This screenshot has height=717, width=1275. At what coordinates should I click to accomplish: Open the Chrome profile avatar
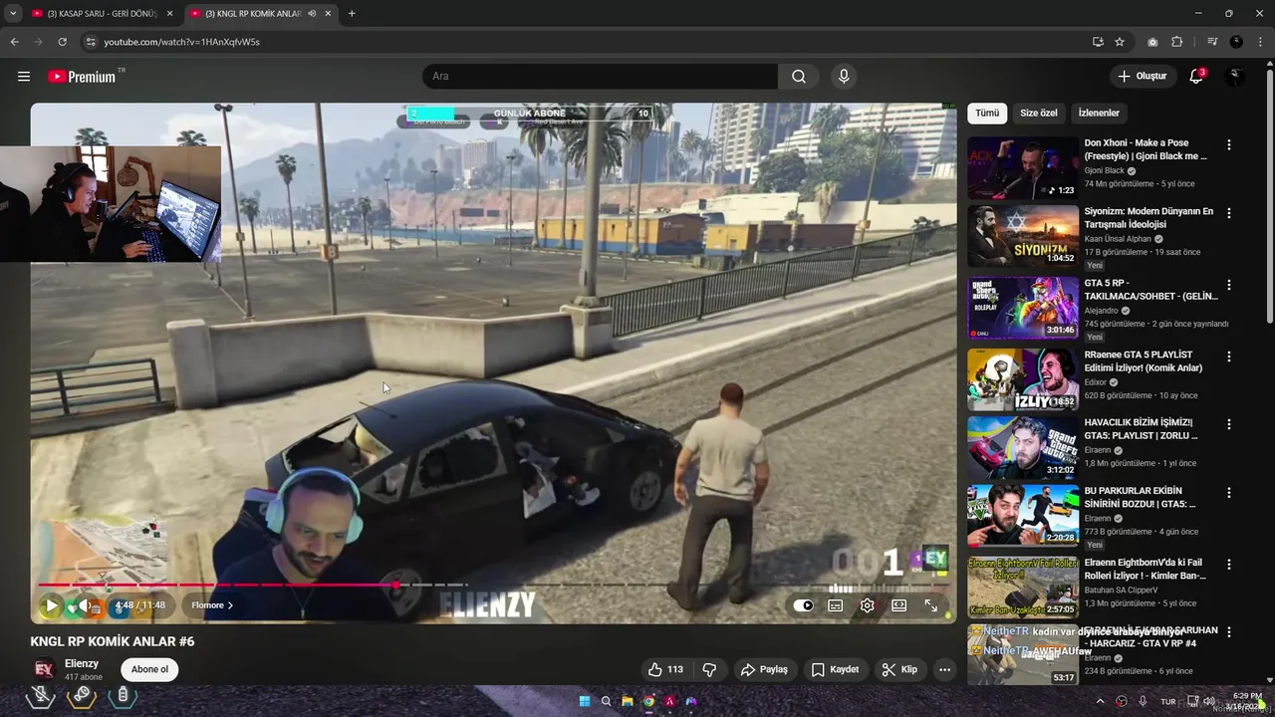(x=1236, y=42)
